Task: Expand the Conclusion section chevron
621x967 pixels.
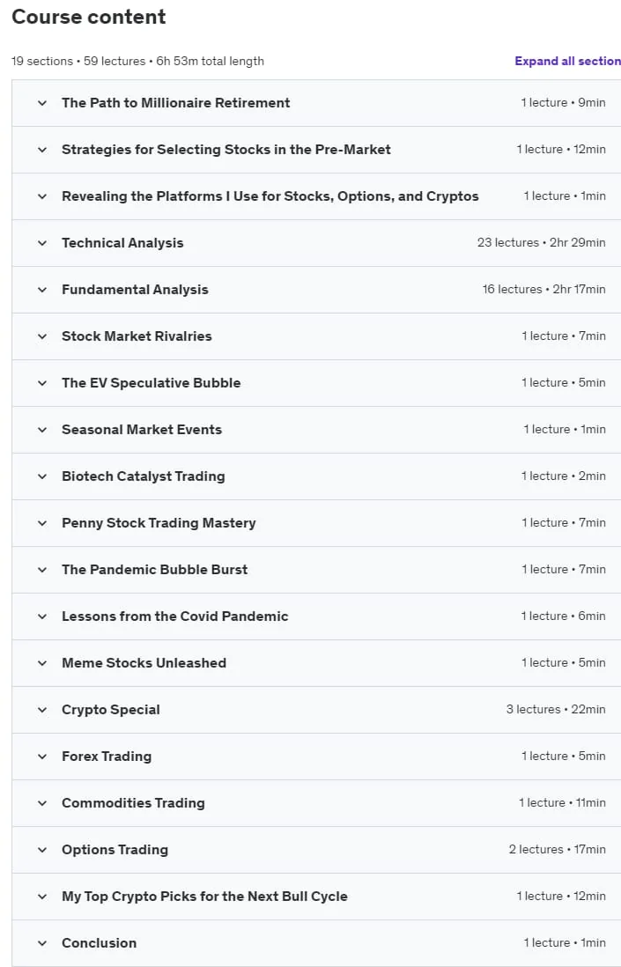Action: tap(42, 943)
